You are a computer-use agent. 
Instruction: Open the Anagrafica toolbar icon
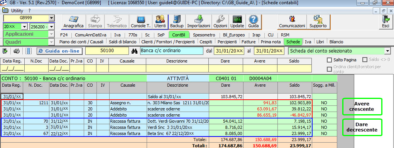(73, 22)
